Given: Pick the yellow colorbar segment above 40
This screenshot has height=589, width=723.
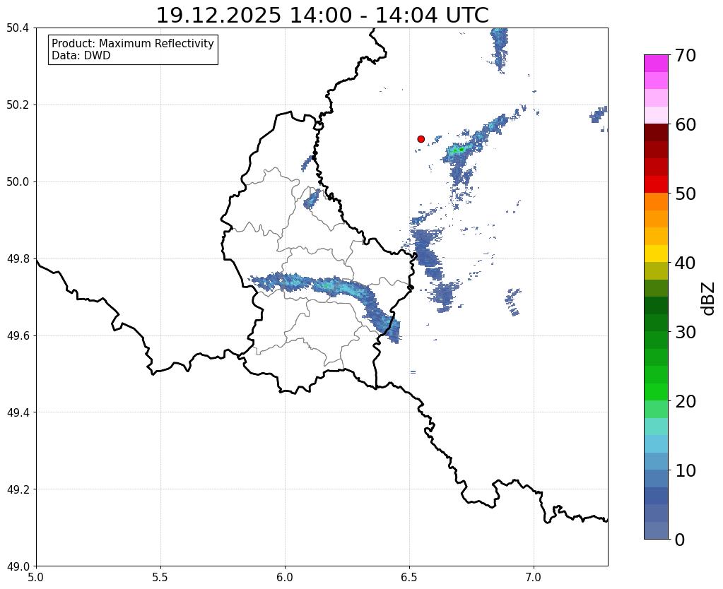Looking at the screenshot, I should tap(656, 254).
